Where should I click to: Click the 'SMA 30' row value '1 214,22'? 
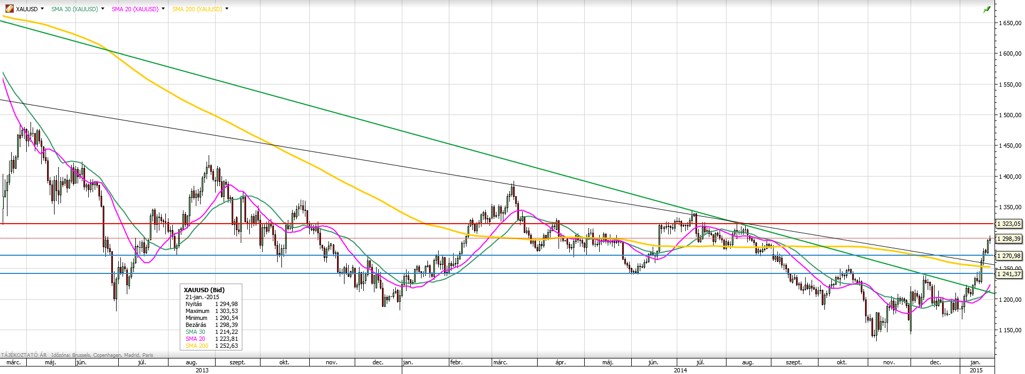pyautogui.click(x=226, y=332)
